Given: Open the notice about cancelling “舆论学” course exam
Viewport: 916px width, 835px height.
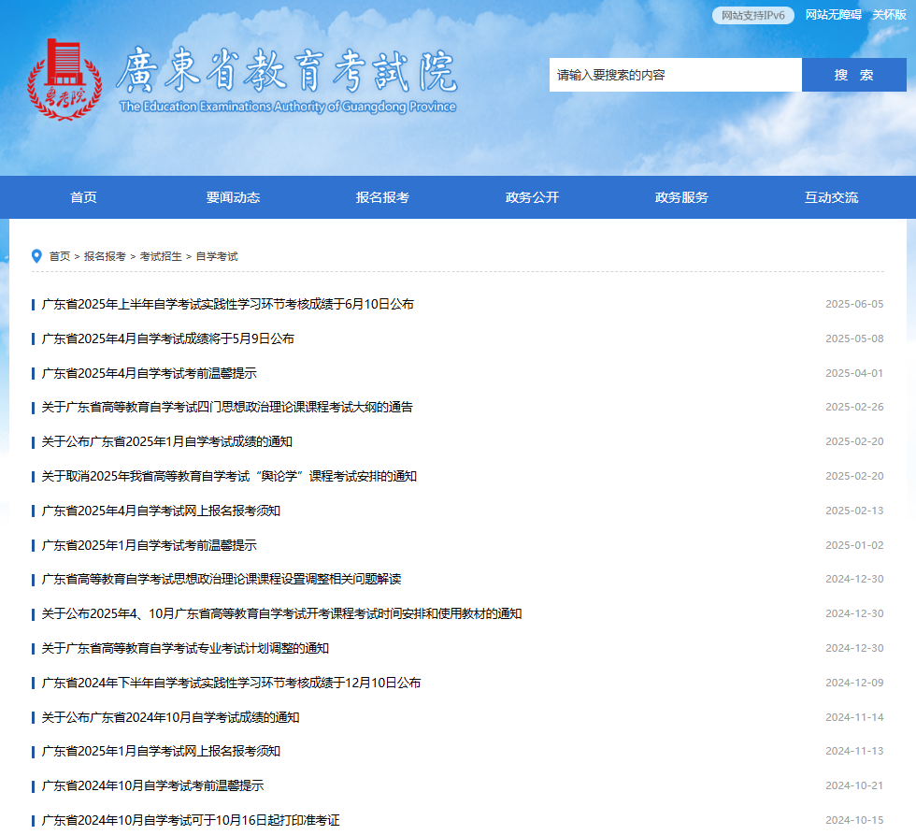Looking at the screenshot, I should (229, 476).
